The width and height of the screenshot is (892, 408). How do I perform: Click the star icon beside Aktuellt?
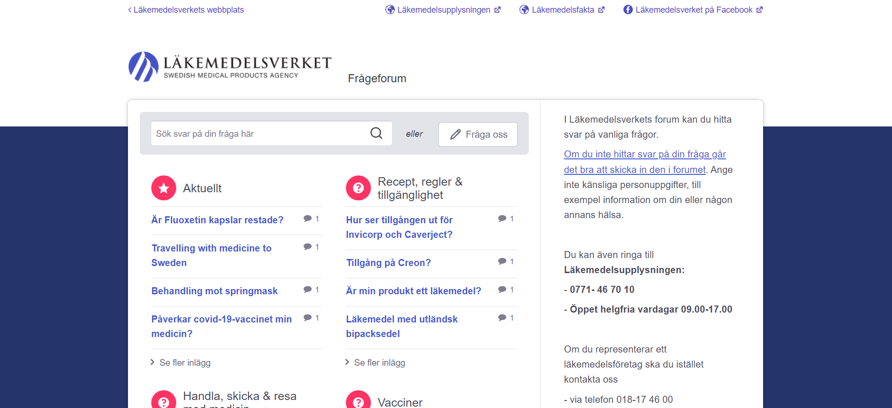[x=164, y=188]
